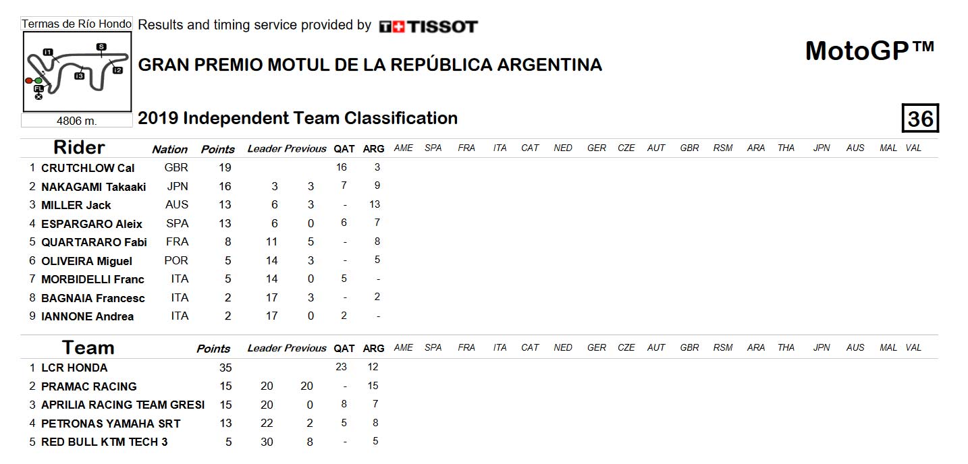Click the red dot on the circuit map

pyautogui.click(x=28, y=80)
